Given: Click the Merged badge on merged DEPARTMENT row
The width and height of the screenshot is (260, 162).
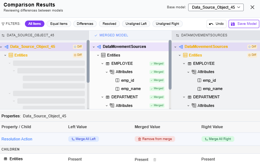Looking at the screenshot, I should (157, 97).
